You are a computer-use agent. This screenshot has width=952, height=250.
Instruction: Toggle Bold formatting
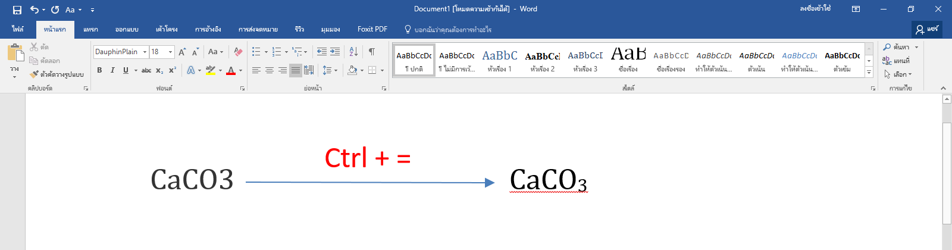[x=99, y=70]
